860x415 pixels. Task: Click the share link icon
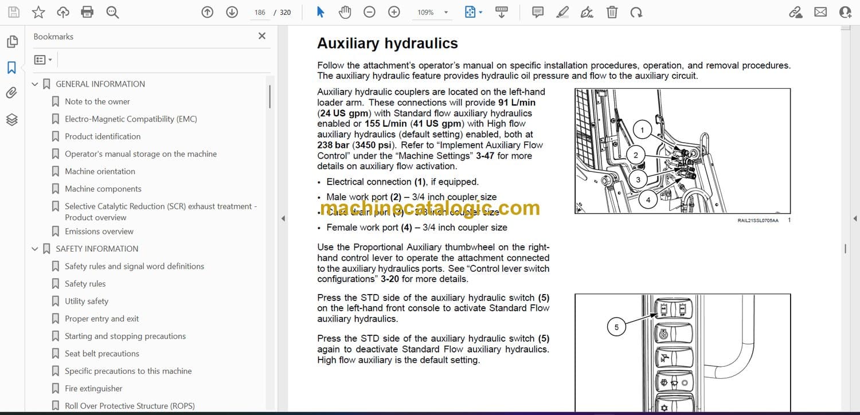click(x=796, y=12)
